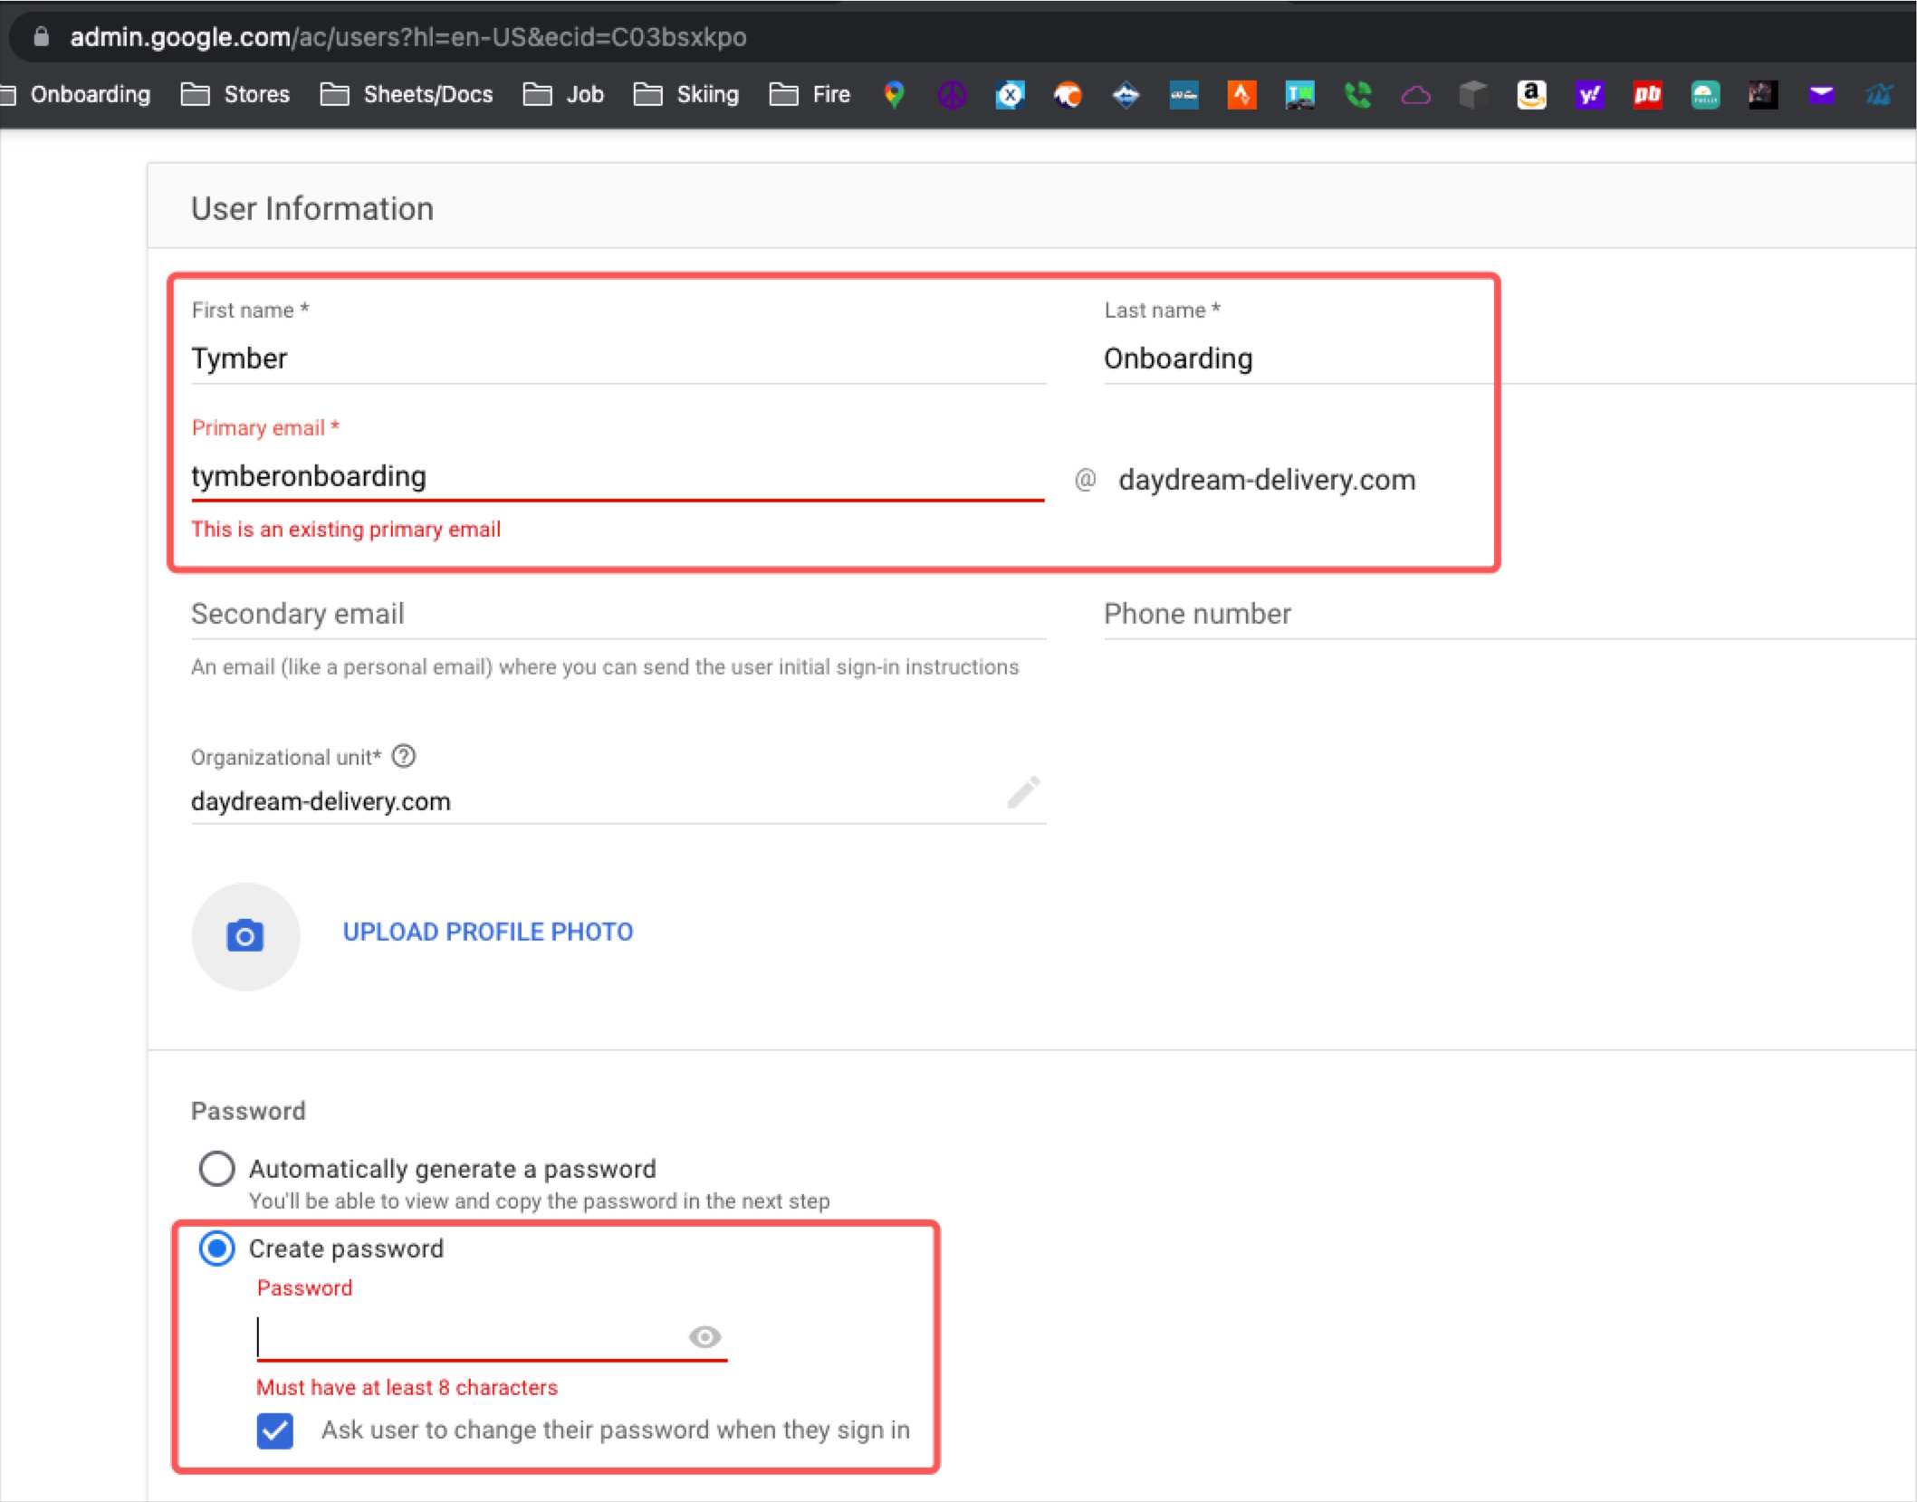1917x1502 pixels.
Task: Click the camera icon for profile photo
Action: click(x=245, y=936)
